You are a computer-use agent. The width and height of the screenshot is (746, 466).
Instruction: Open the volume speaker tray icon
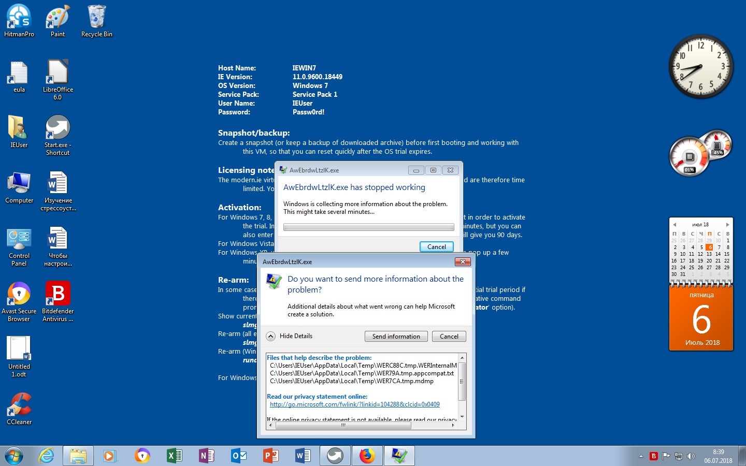point(691,456)
